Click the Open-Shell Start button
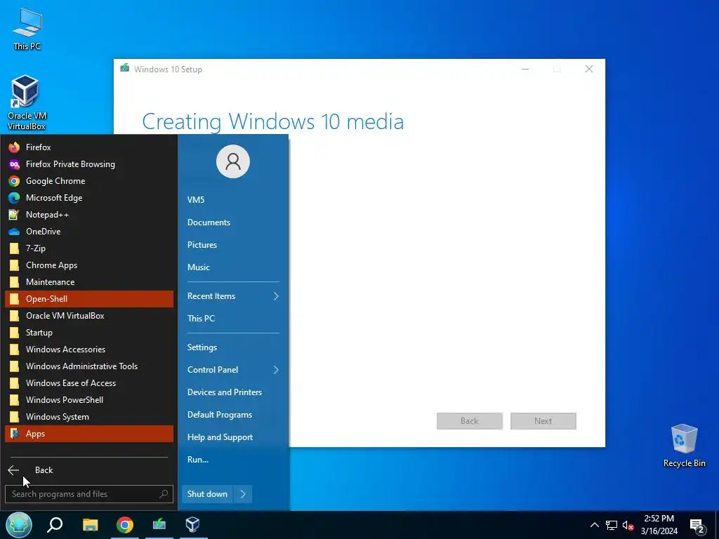719x539 pixels. pos(19,525)
